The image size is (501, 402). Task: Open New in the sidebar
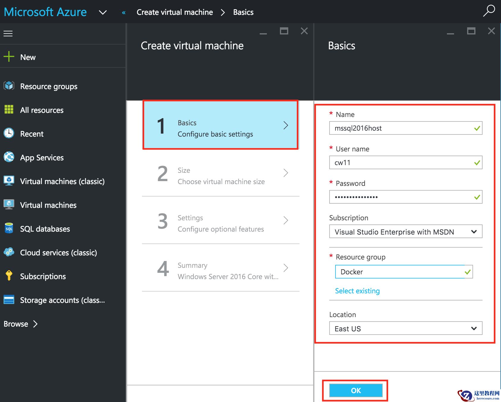(x=28, y=57)
